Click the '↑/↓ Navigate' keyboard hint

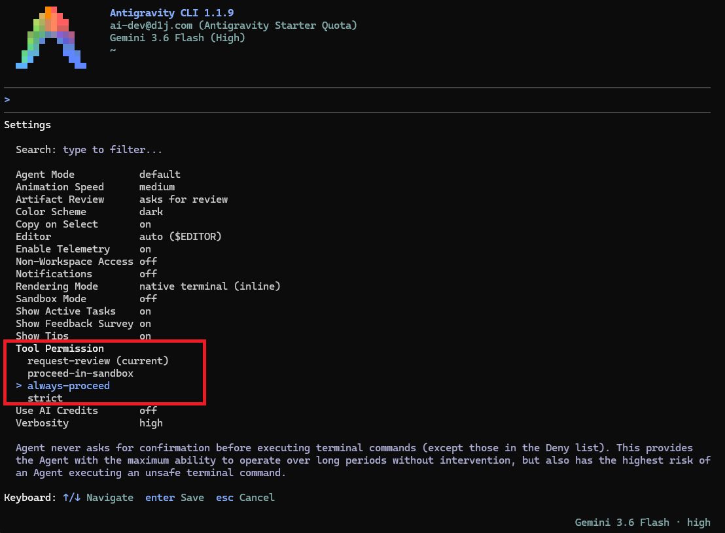pyautogui.click(x=98, y=498)
